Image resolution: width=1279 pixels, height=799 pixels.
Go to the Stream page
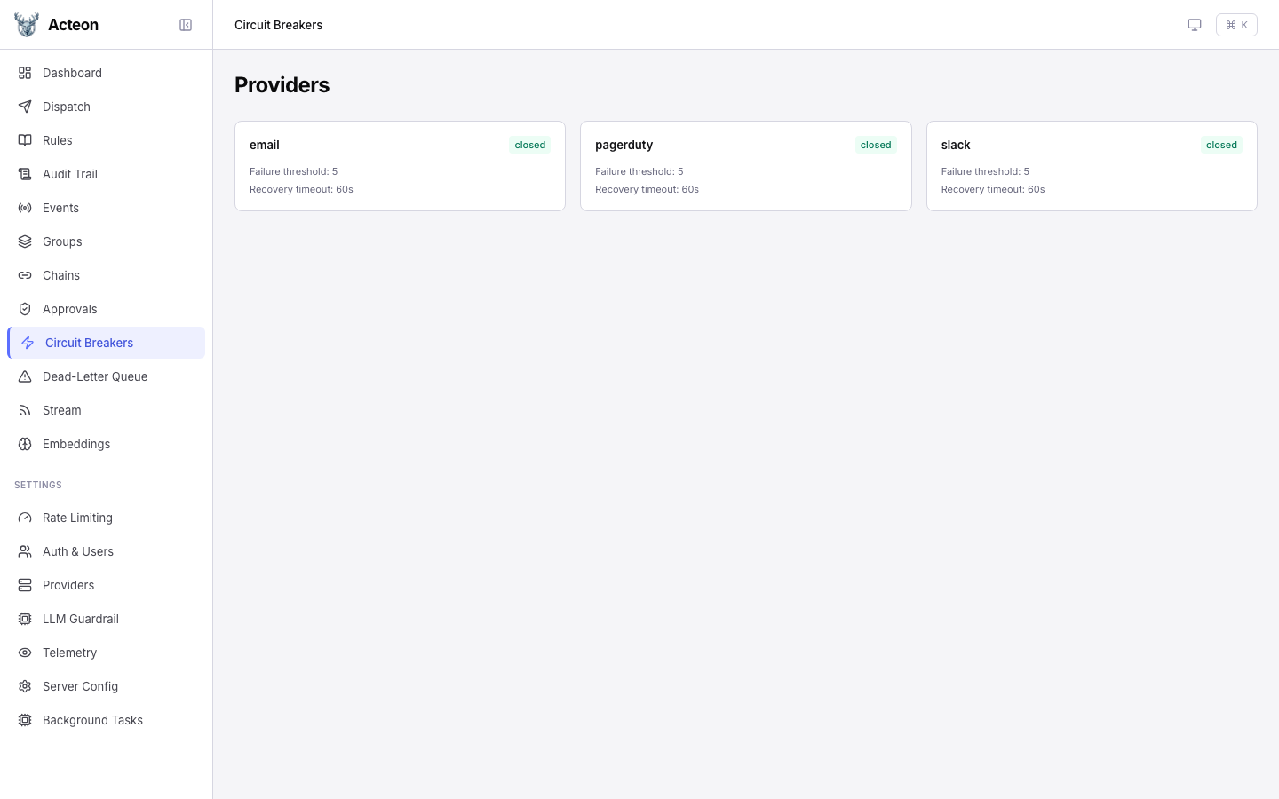62,410
